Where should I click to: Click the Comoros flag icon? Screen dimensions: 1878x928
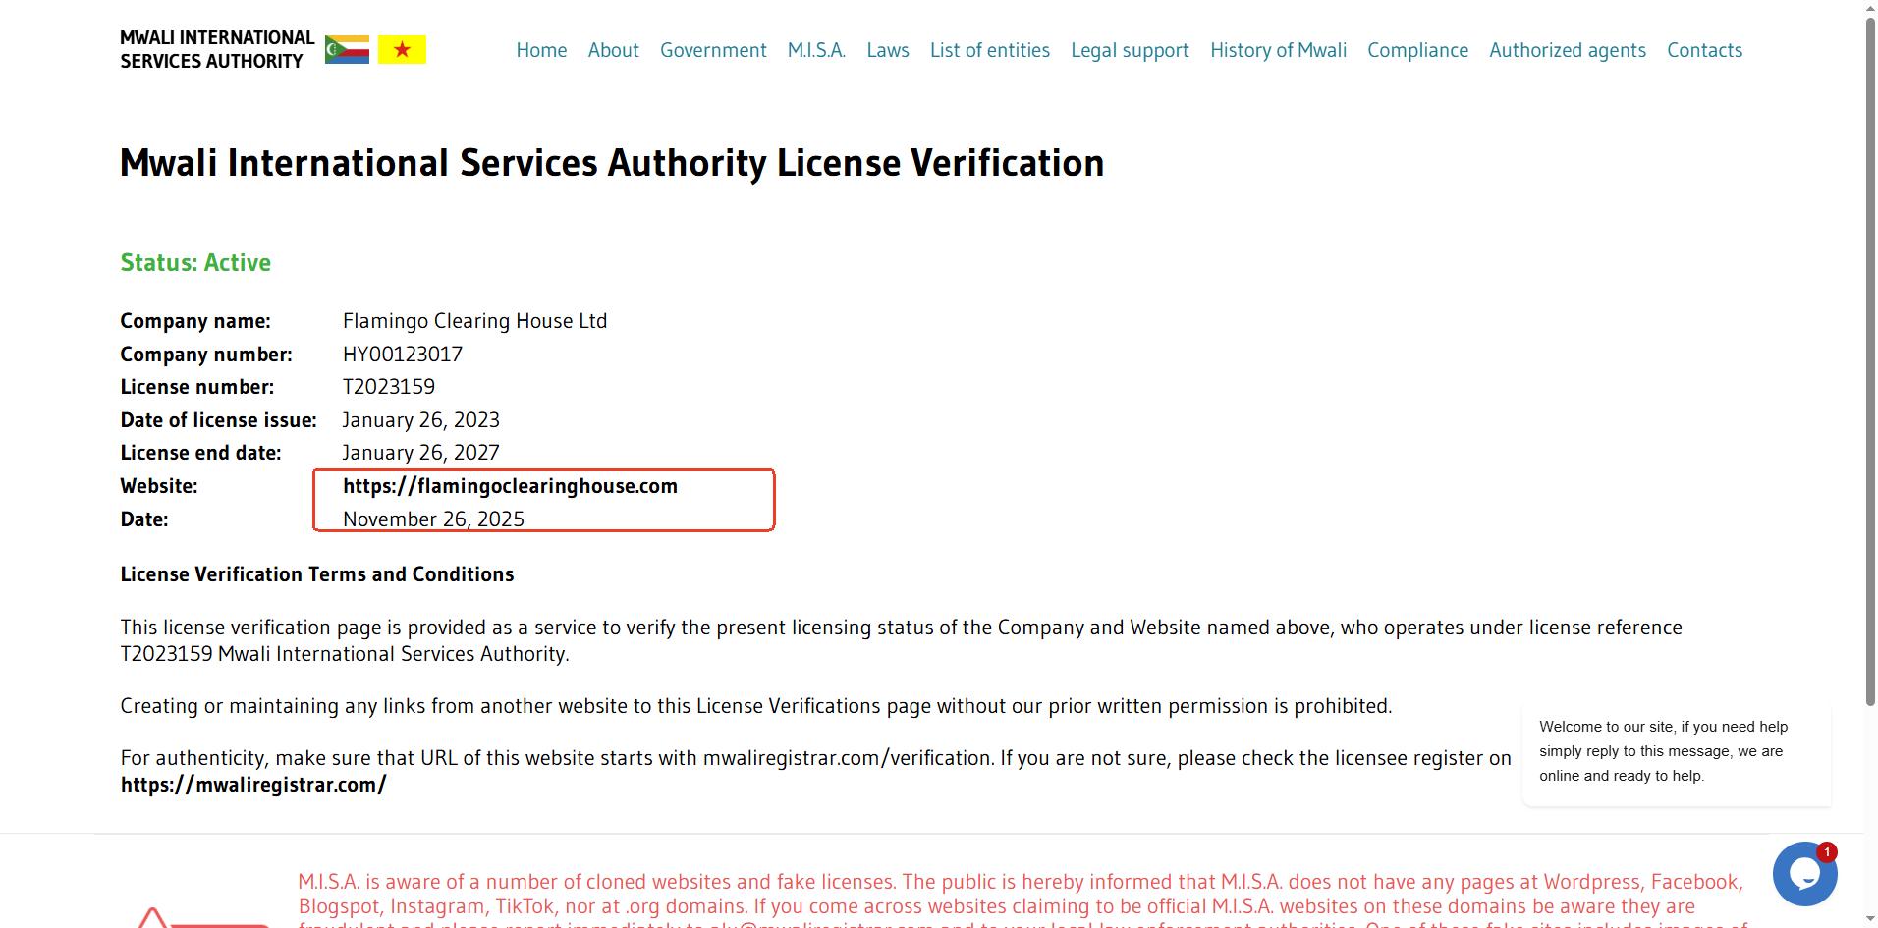click(x=347, y=49)
